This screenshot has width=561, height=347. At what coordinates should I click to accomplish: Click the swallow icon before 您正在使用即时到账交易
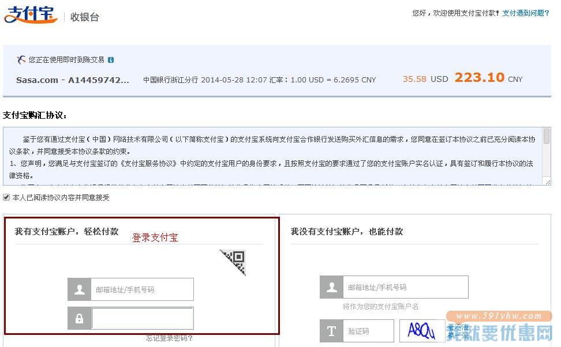(x=21, y=59)
